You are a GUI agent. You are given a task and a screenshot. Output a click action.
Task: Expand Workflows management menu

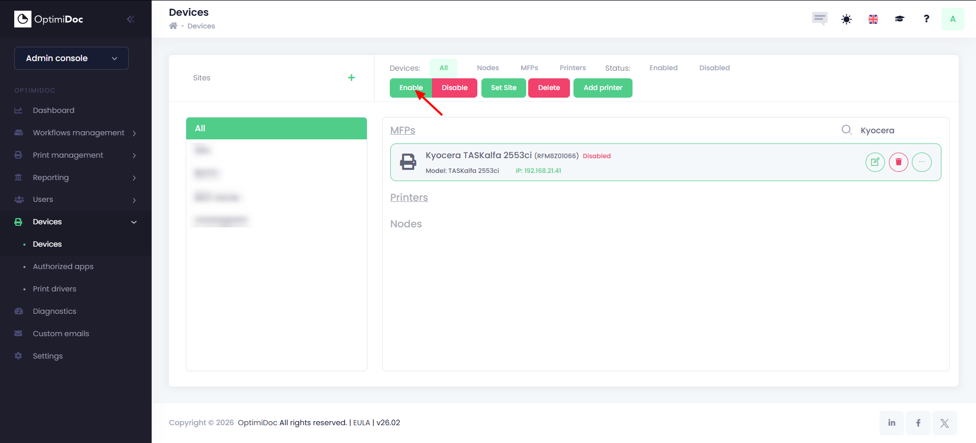(78, 133)
